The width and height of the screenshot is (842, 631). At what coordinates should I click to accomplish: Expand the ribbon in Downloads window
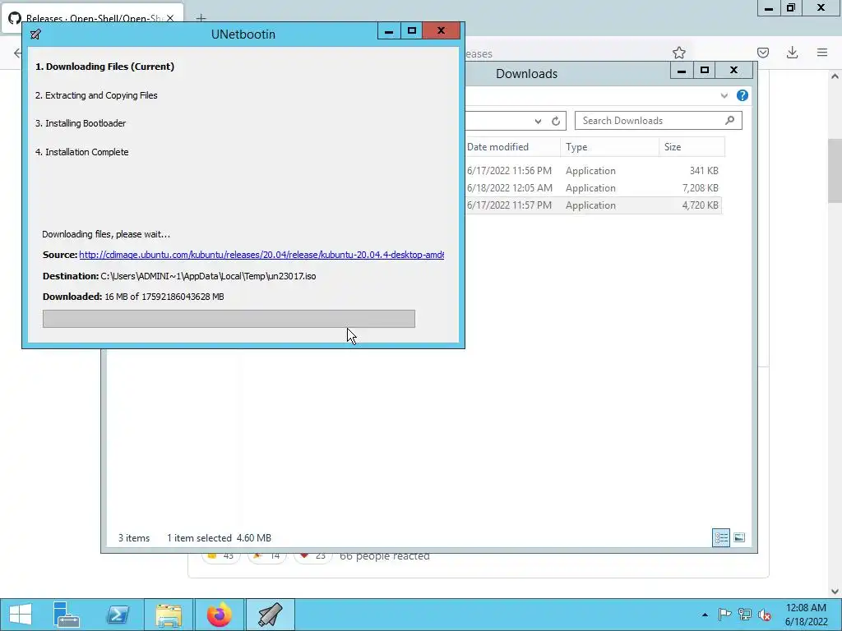724,95
